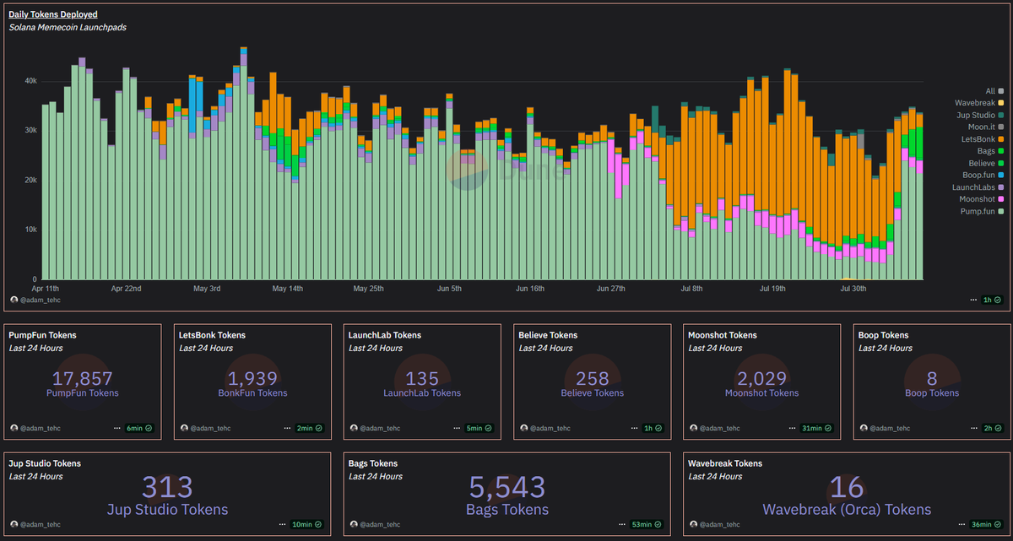The image size is (1013, 541).
Task: Toggle LetsBonk series in chart legend
Action: [x=983, y=138]
